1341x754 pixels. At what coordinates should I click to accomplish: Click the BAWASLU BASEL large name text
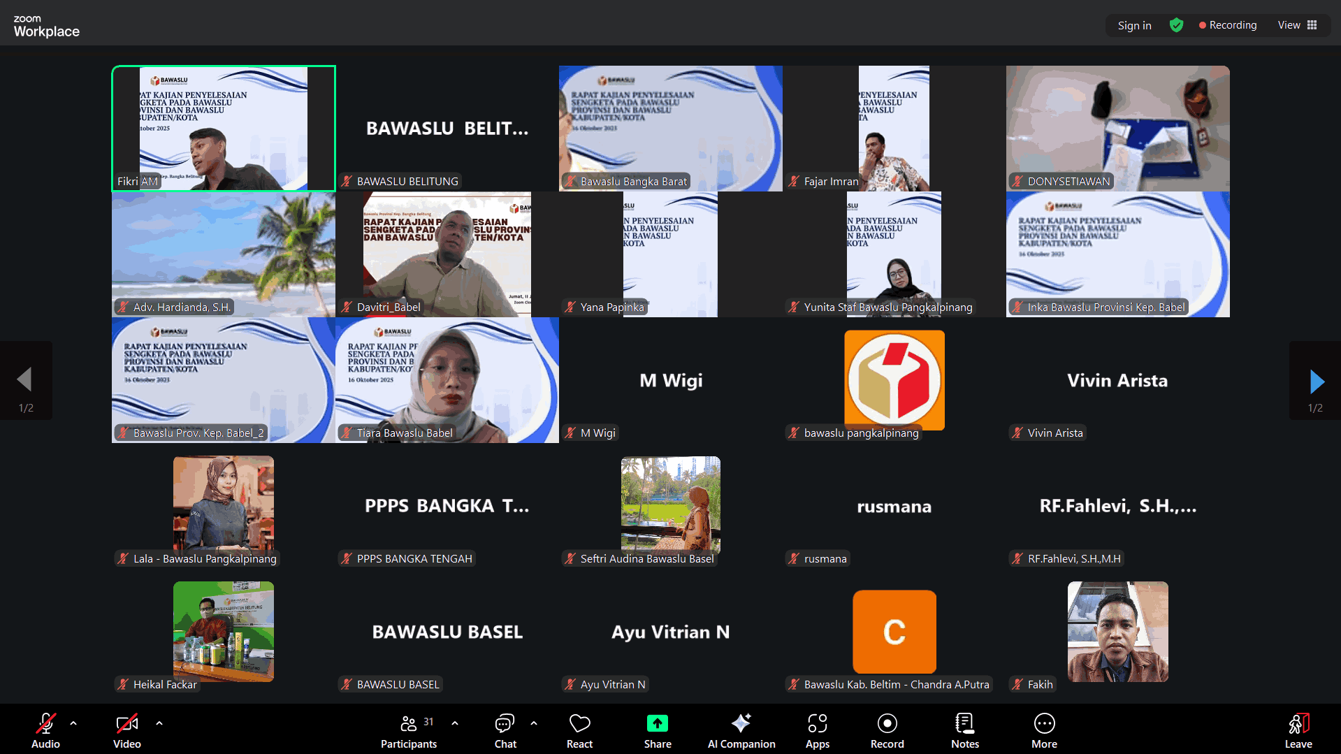coord(447,632)
